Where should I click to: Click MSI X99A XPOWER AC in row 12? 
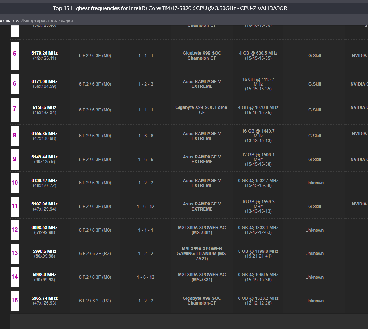(x=202, y=230)
